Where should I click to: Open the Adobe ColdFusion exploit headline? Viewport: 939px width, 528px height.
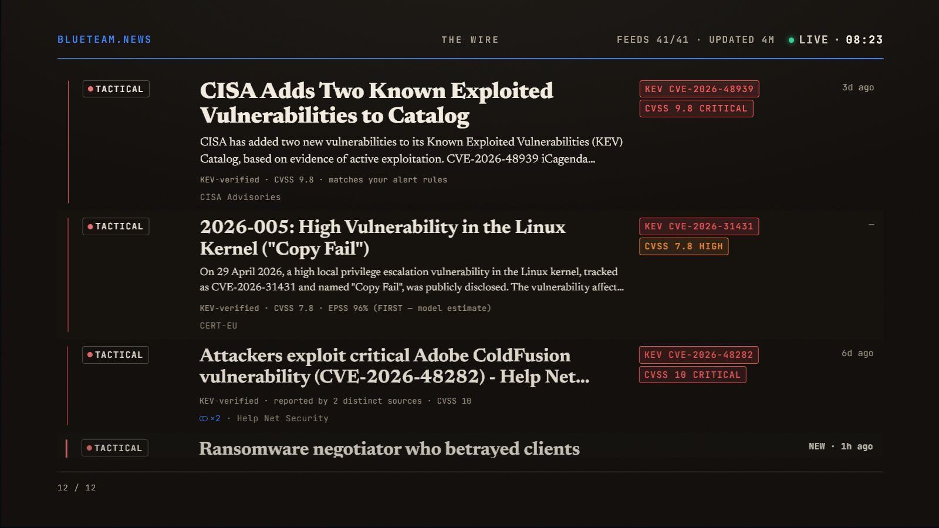pos(394,365)
